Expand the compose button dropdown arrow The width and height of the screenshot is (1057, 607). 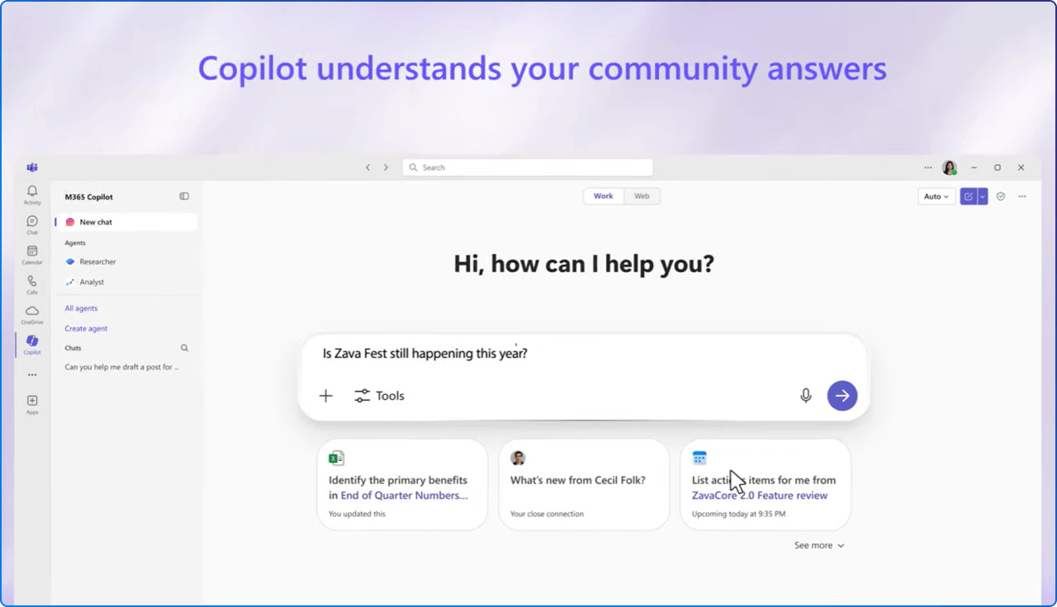[983, 196]
